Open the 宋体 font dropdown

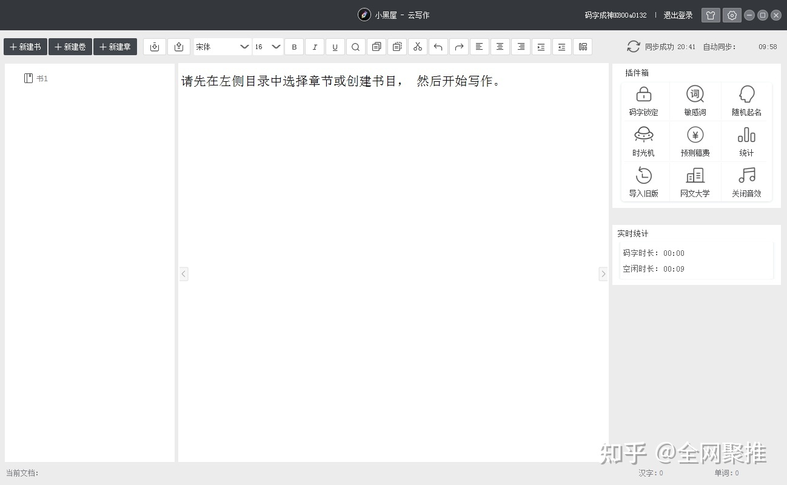pos(223,47)
